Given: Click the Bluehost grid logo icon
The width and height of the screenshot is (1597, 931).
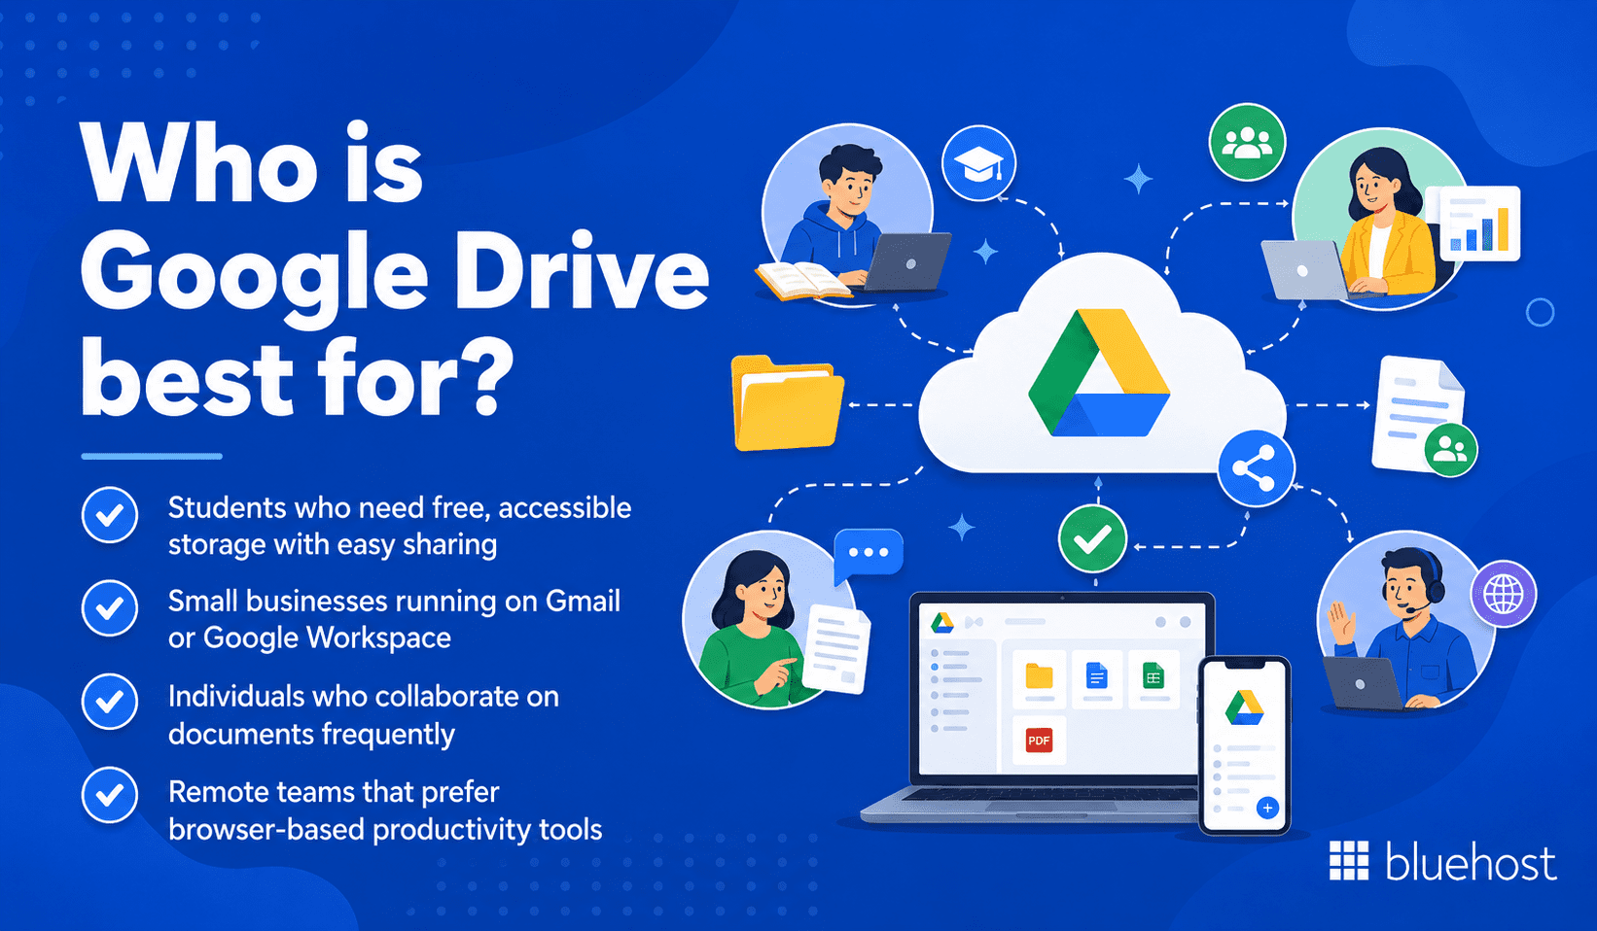Looking at the screenshot, I should pos(1349,861).
